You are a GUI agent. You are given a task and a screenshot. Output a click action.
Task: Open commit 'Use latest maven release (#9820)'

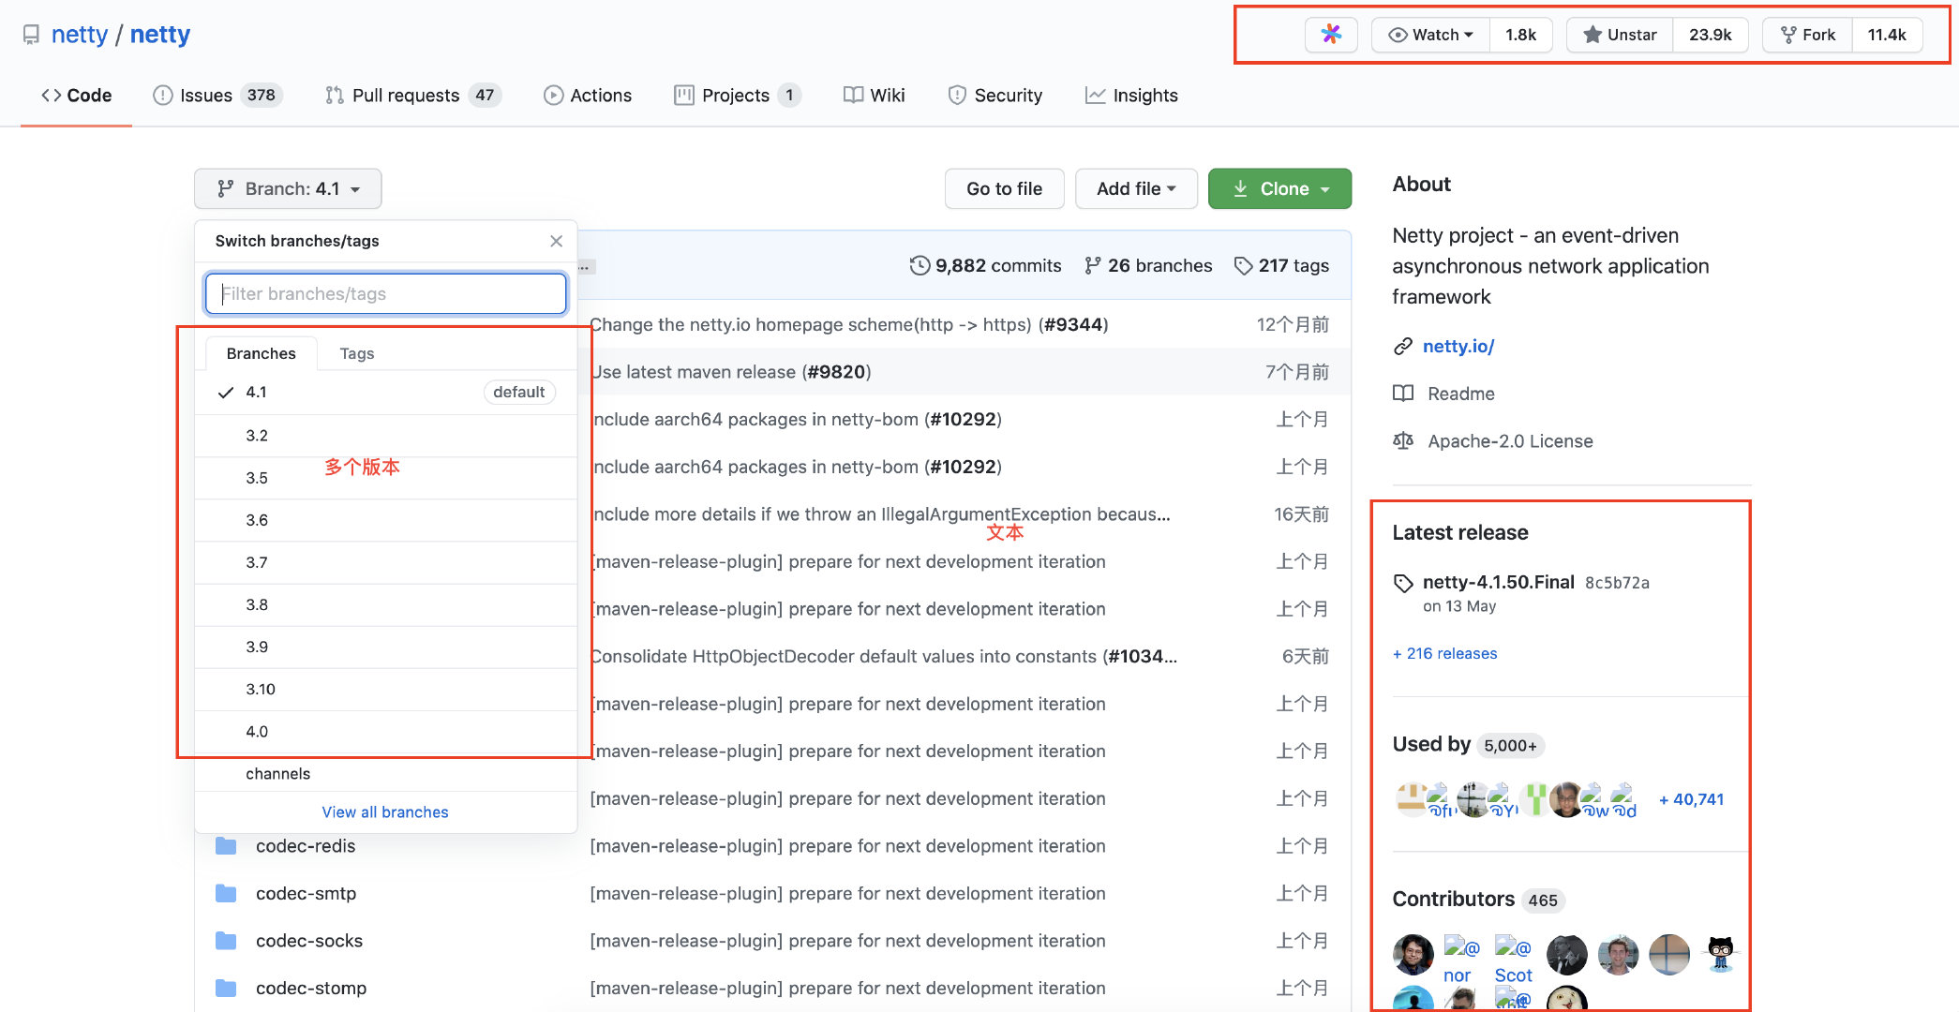[x=731, y=372]
